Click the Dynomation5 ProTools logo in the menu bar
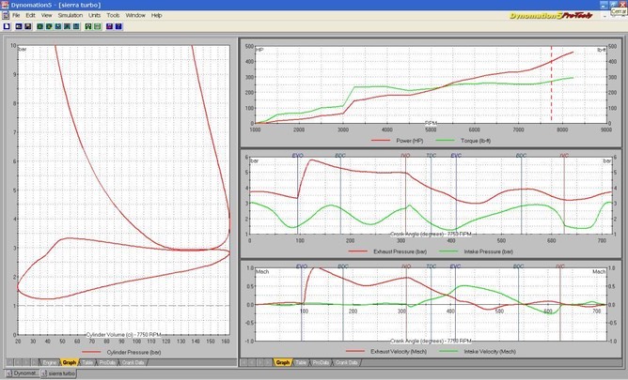The width and height of the screenshot is (628, 380). pyautogui.click(x=551, y=16)
